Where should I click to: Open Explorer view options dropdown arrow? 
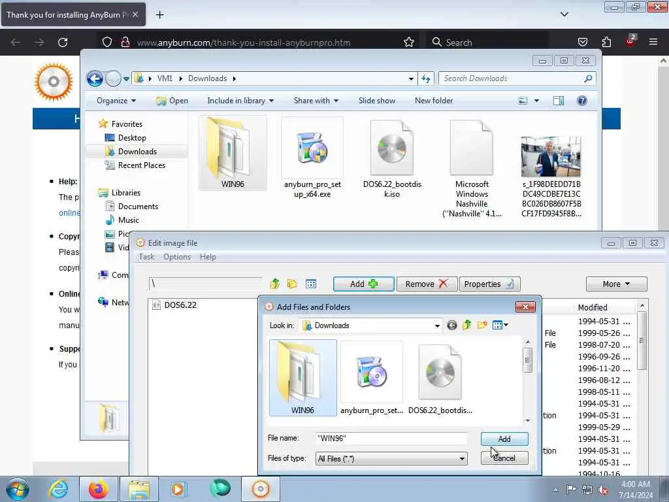click(x=536, y=101)
